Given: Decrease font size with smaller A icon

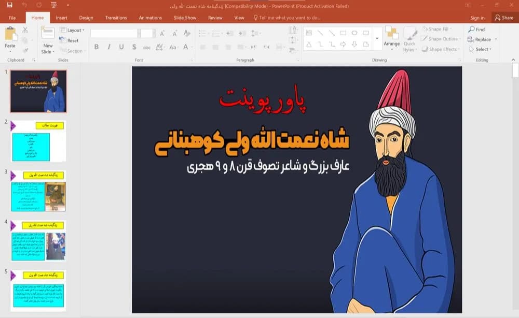Looking at the screenshot, I should pos(174,33).
